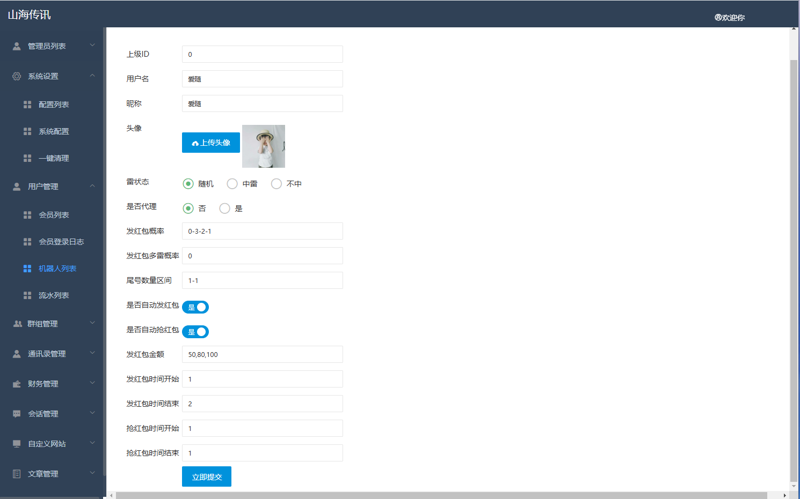Select 中雷 for 雷状态
The width and height of the screenshot is (800, 499).
(232, 184)
